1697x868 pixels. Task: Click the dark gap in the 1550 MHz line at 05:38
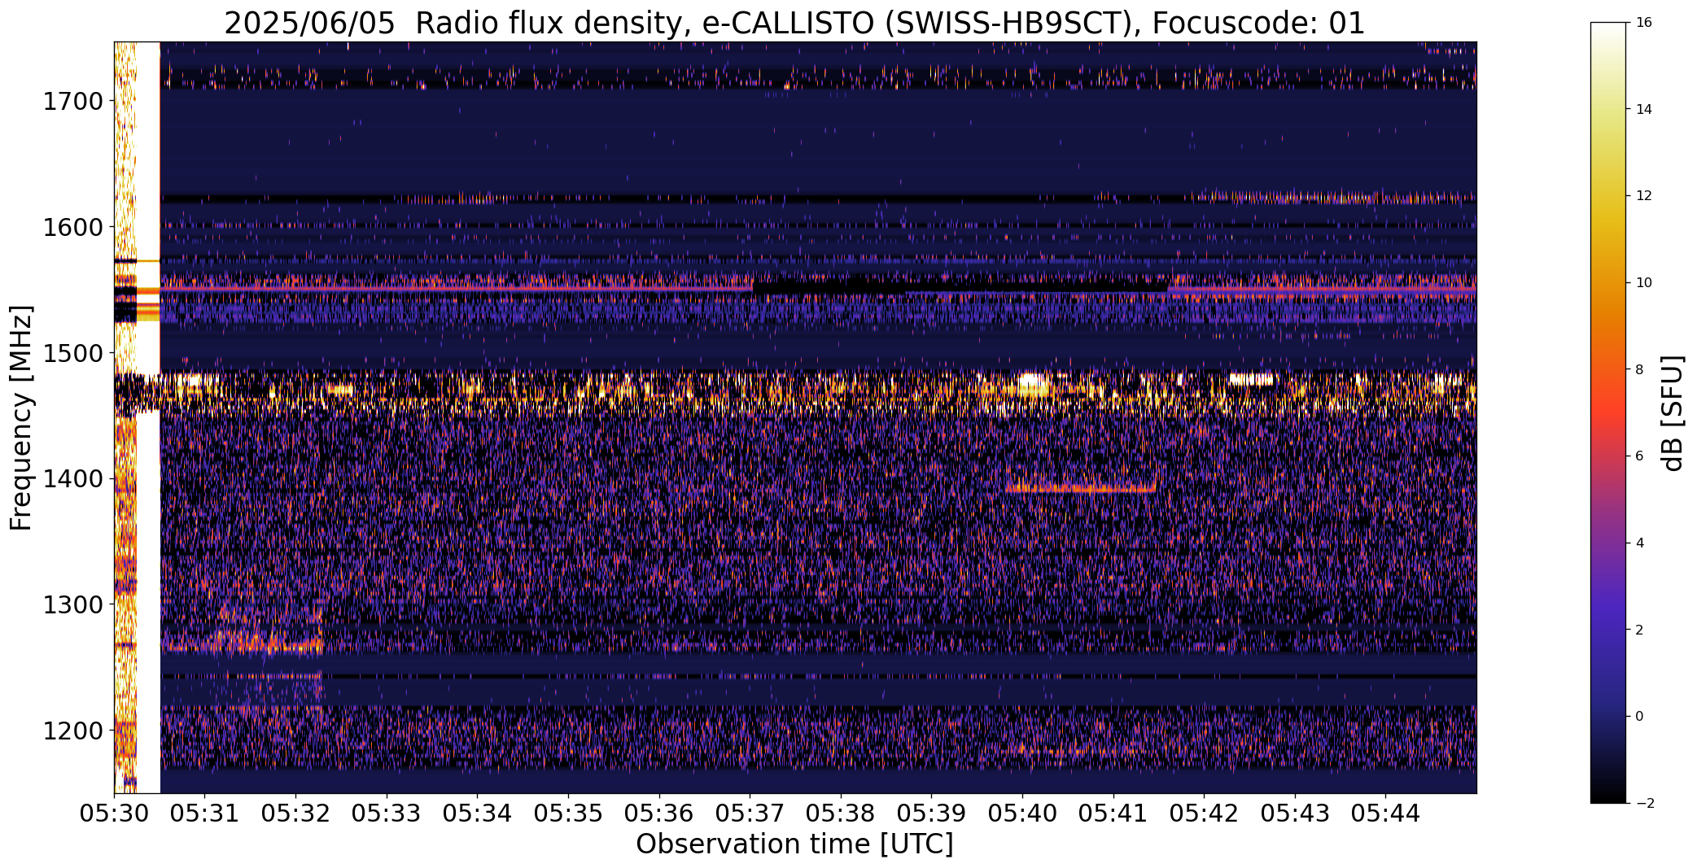pyautogui.click(x=960, y=286)
